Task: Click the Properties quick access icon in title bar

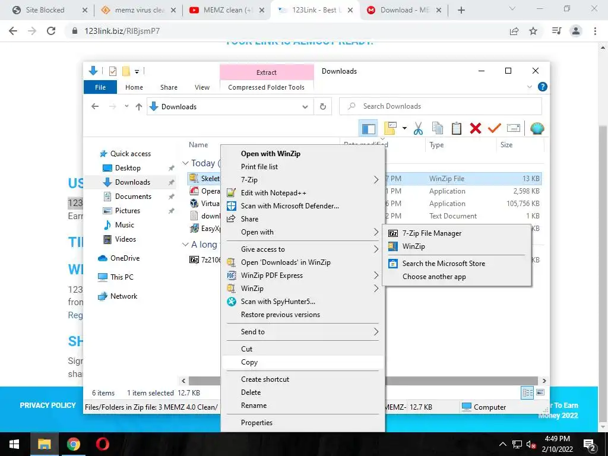Action: [x=113, y=71]
